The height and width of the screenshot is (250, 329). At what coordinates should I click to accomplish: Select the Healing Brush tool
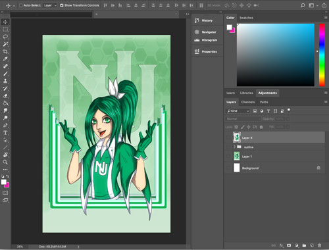point(5,66)
